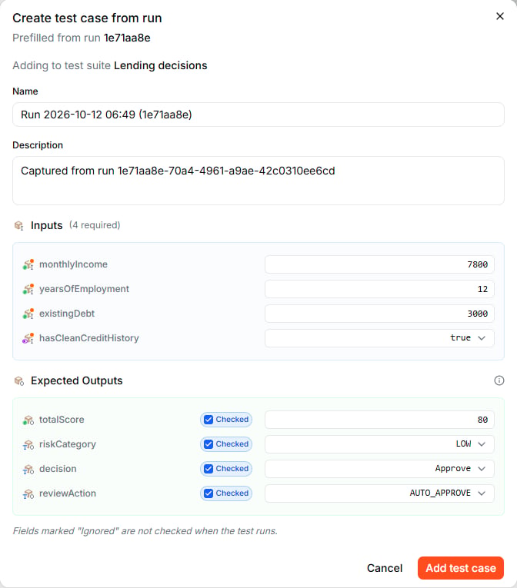The width and height of the screenshot is (517, 588).
Task: Click the Expected Outputs section icon
Action: 19,381
